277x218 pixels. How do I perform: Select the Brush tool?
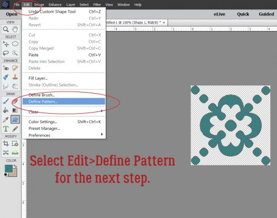pyautogui.click(x=6, y=101)
